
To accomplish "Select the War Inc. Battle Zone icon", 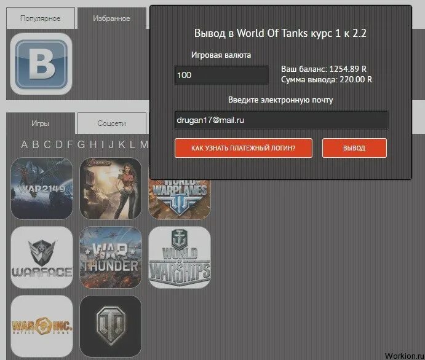I will point(42,326).
